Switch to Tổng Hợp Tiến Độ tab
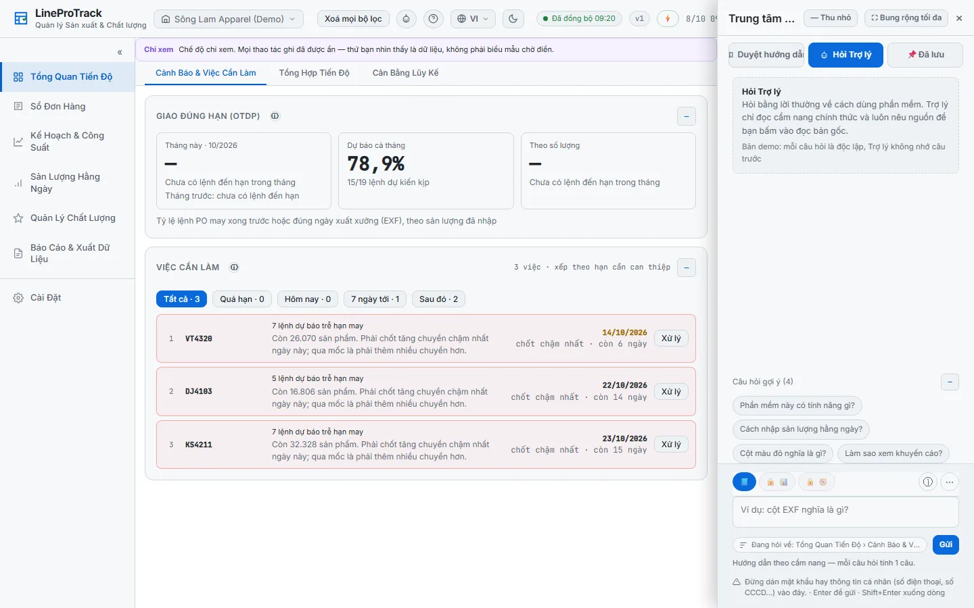The height and width of the screenshot is (608, 974). [x=315, y=73]
